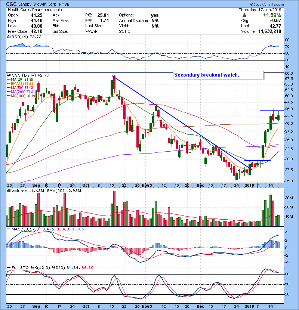The width and height of the screenshot is (299, 310).
Task: Click the 30M volume axis label
Action: click(289, 198)
